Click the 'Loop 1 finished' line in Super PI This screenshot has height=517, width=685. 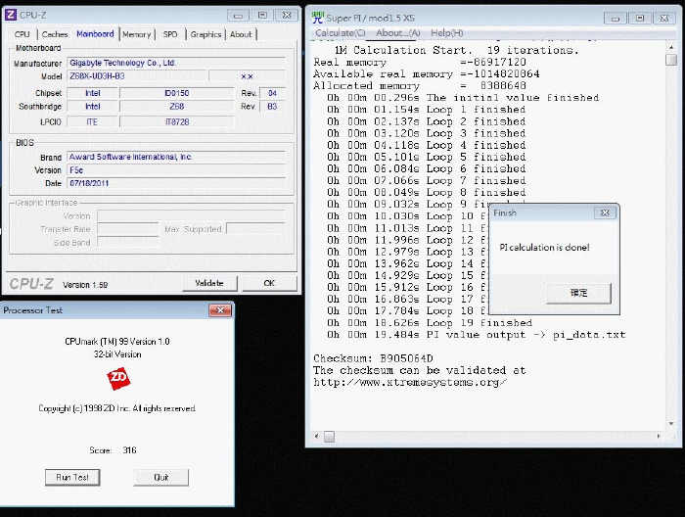(426, 110)
